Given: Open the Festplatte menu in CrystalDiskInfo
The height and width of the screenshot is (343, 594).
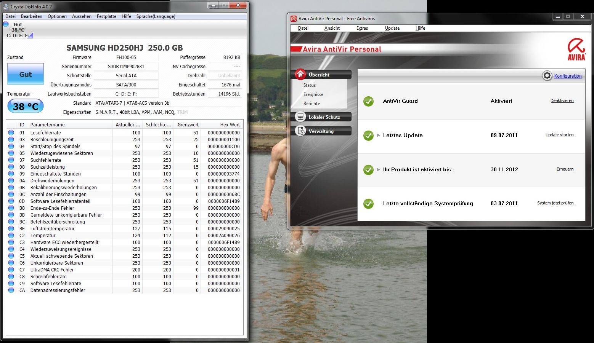Looking at the screenshot, I should 106,16.
